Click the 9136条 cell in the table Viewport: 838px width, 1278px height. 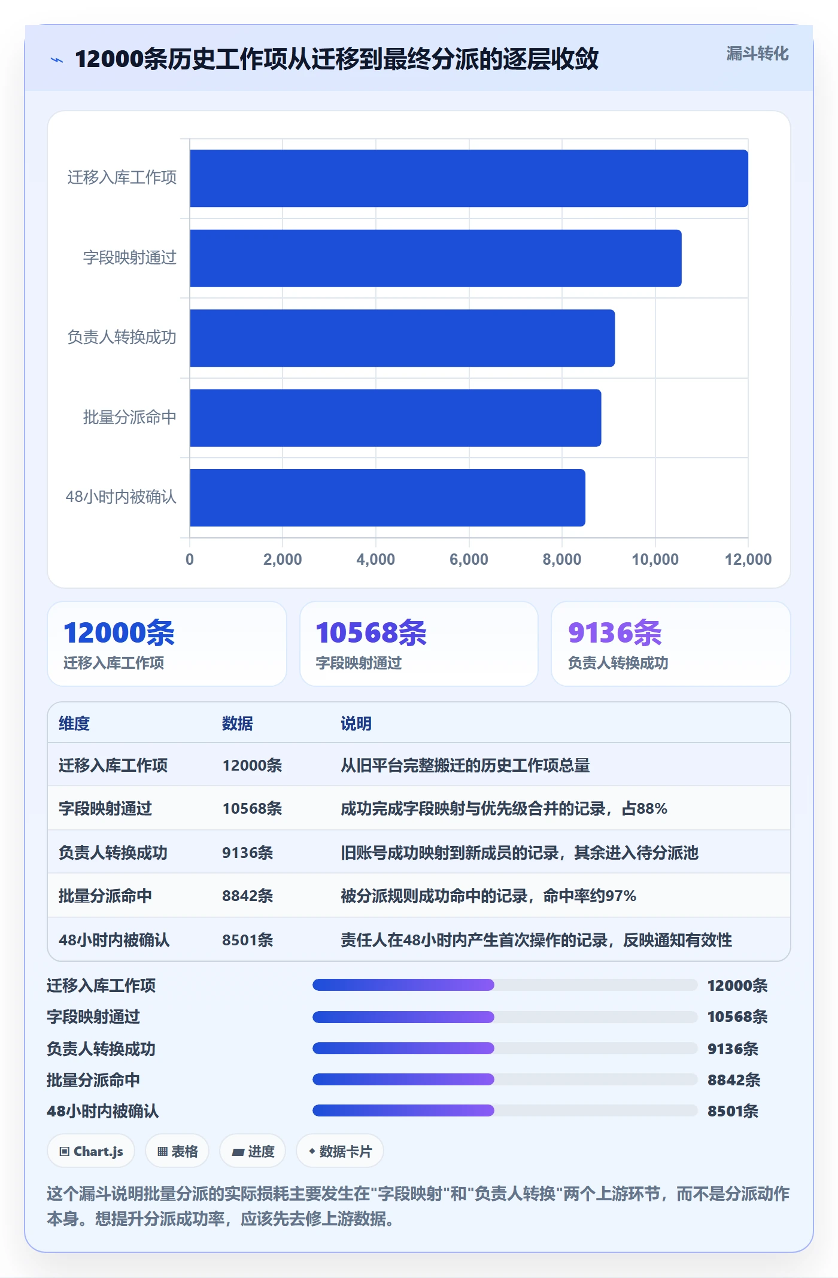pos(248,853)
